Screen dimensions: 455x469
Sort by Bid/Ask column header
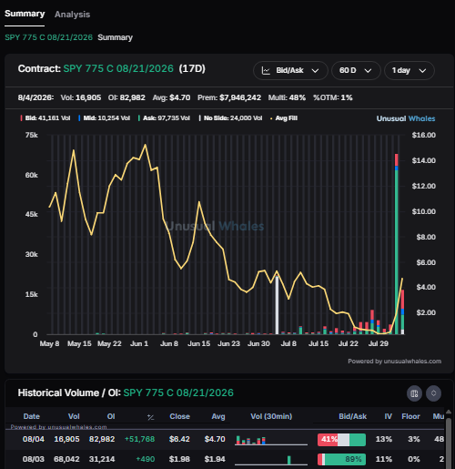coord(352,416)
